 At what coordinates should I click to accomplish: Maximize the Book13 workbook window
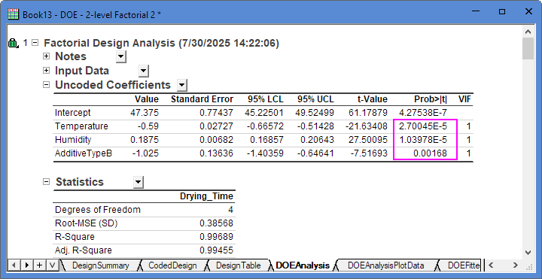click(502, 12)
